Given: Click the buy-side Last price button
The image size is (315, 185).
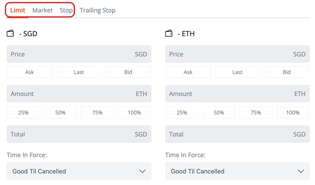Looking at the screenshot, I should [79, 72].
